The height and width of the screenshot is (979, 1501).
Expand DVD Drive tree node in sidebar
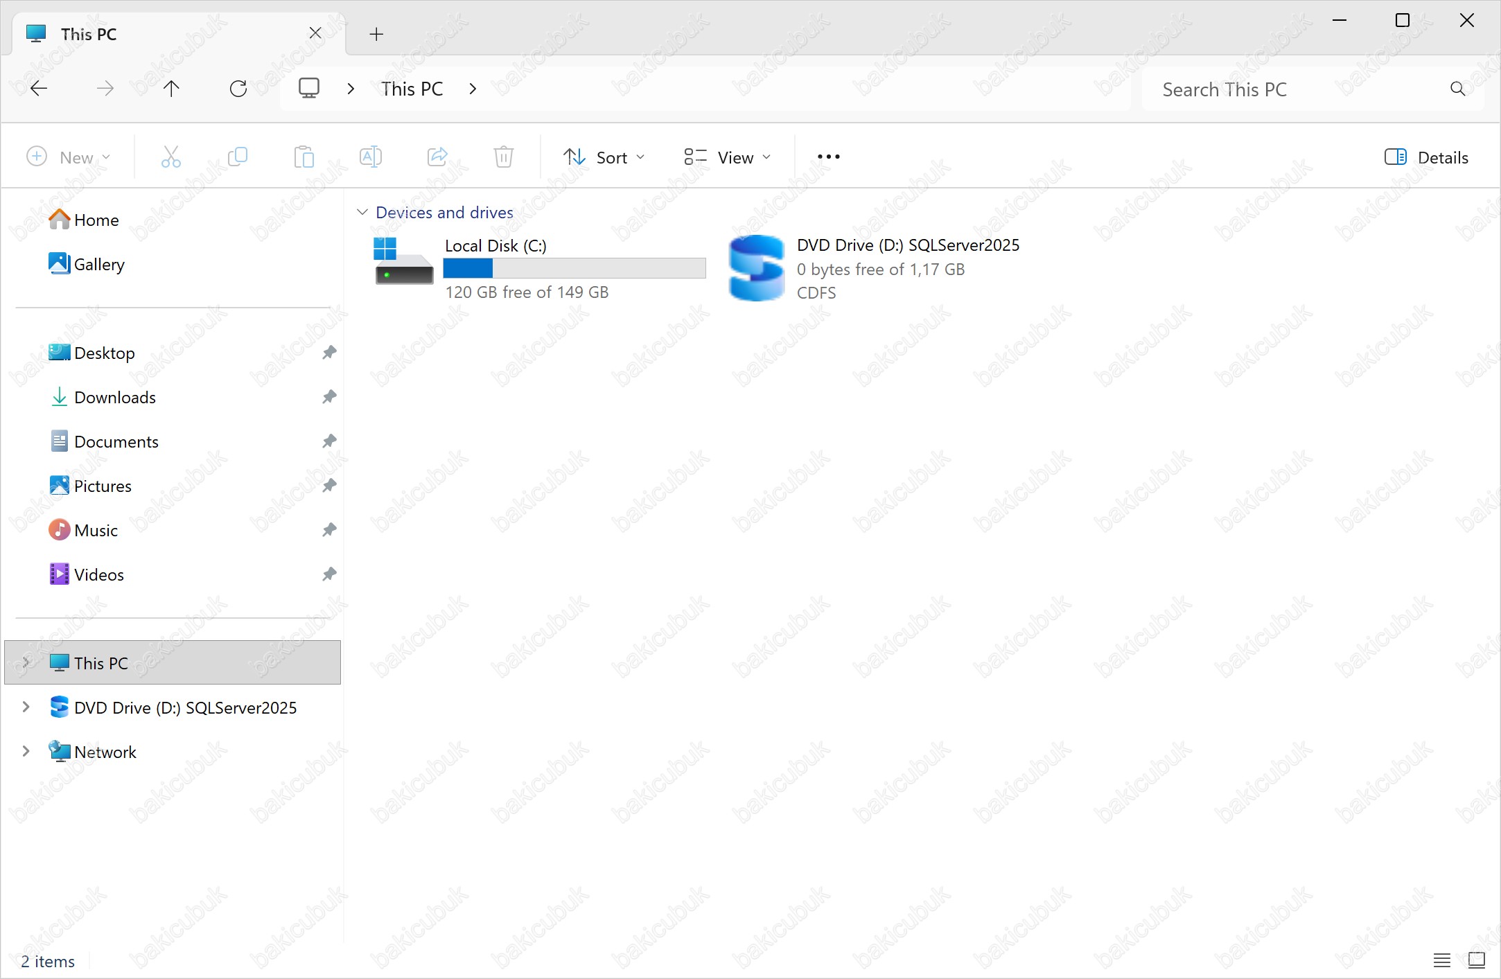tap(26, 707)
